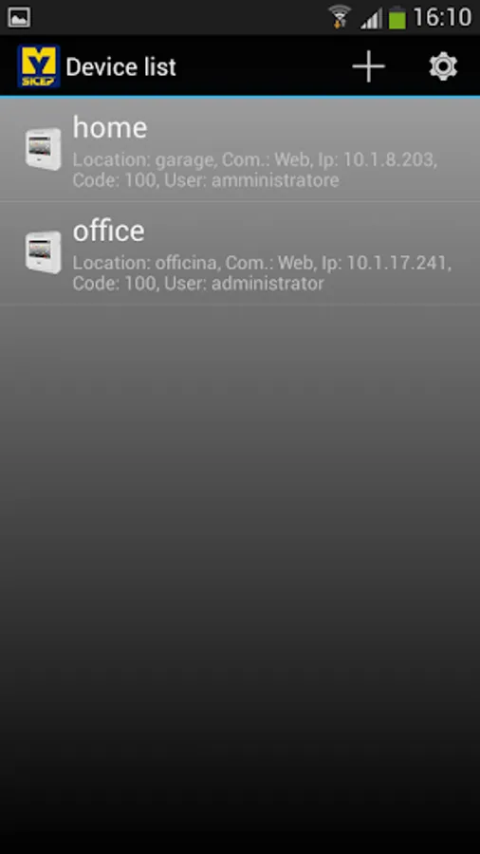Select the Location: garage details line

[x=254, y=160]
